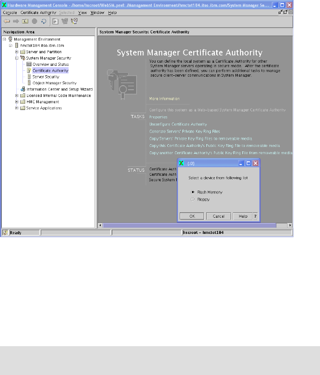Viewport: 320px width, 375px height.
Task: Click Help button in device dialog
Action: tap(243, 216)
